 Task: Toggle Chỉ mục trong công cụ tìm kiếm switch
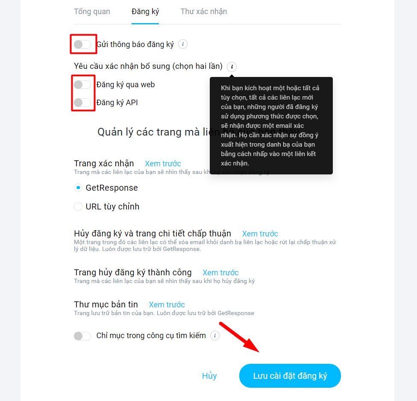82,336
